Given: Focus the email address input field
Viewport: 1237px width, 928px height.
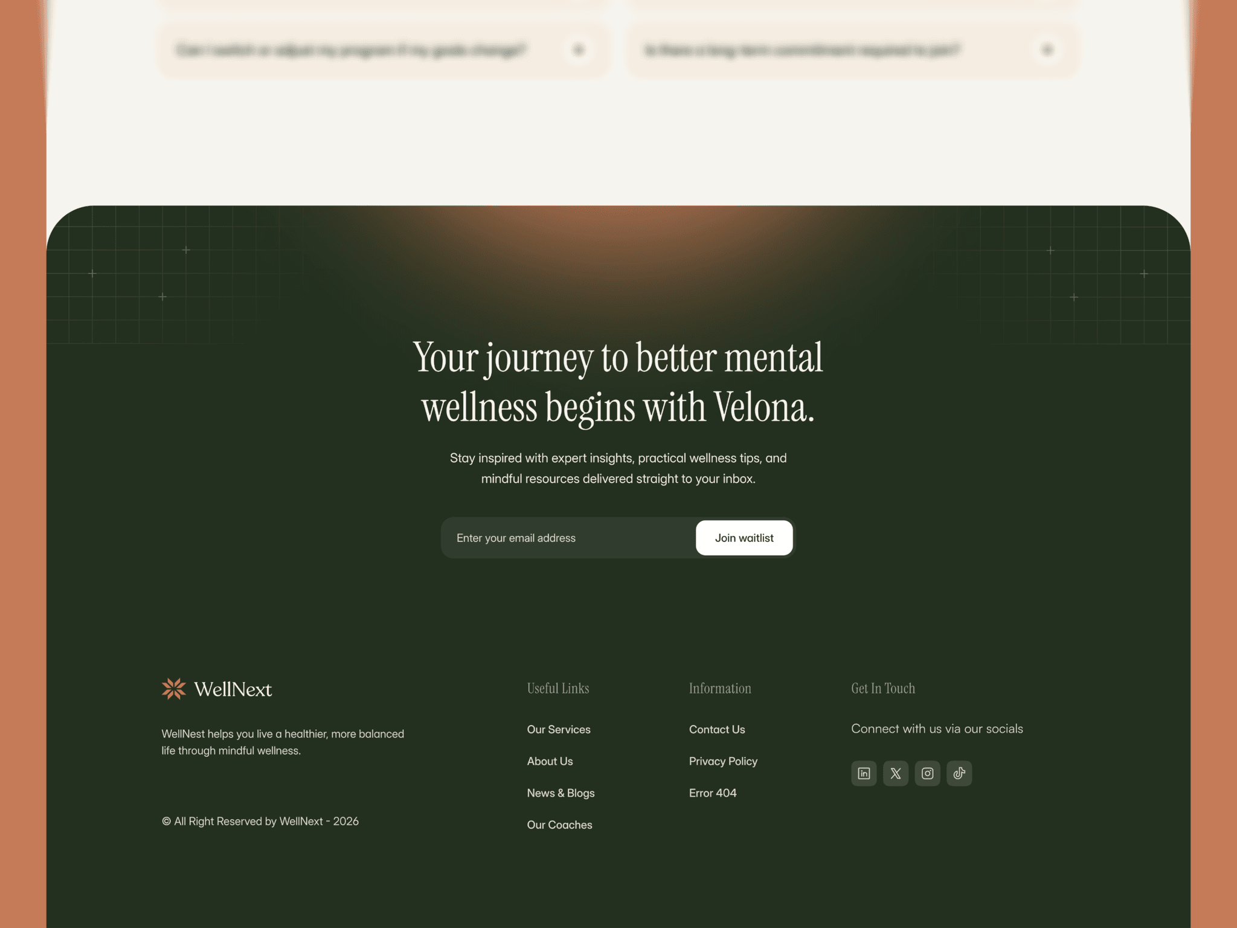Looking at the screenshot, I should tap(568, 538).
